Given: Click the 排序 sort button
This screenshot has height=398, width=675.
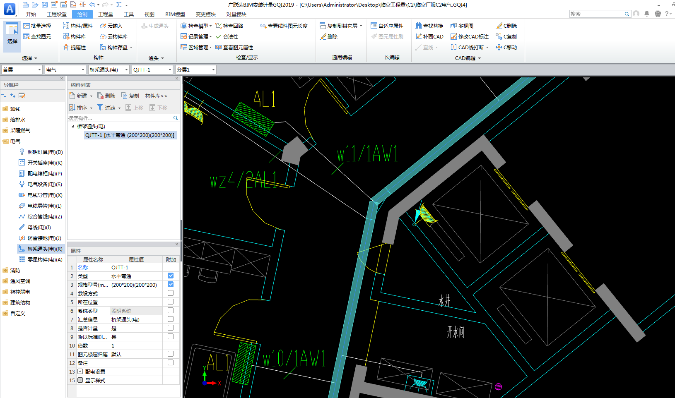Looking at the screenshot, I should pos(81,108).
